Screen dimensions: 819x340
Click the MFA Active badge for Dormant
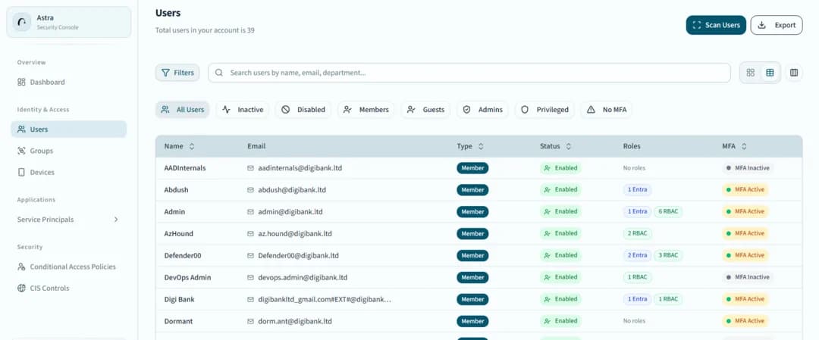pyautogui.click(x=745, y=321)
